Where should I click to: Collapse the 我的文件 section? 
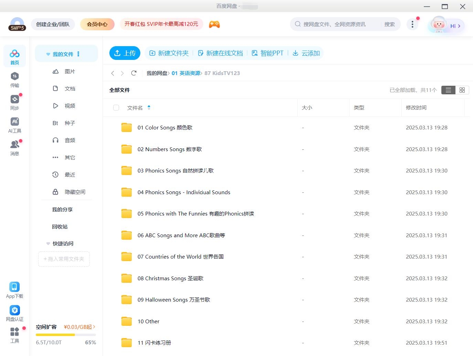pos(48,54)
